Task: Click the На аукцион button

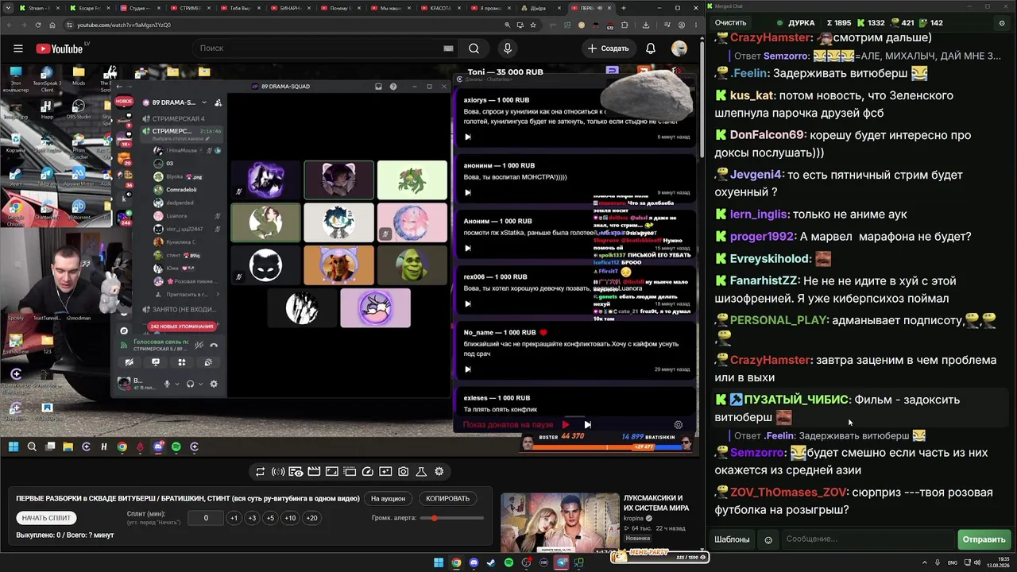Action: tap(388, 499)
